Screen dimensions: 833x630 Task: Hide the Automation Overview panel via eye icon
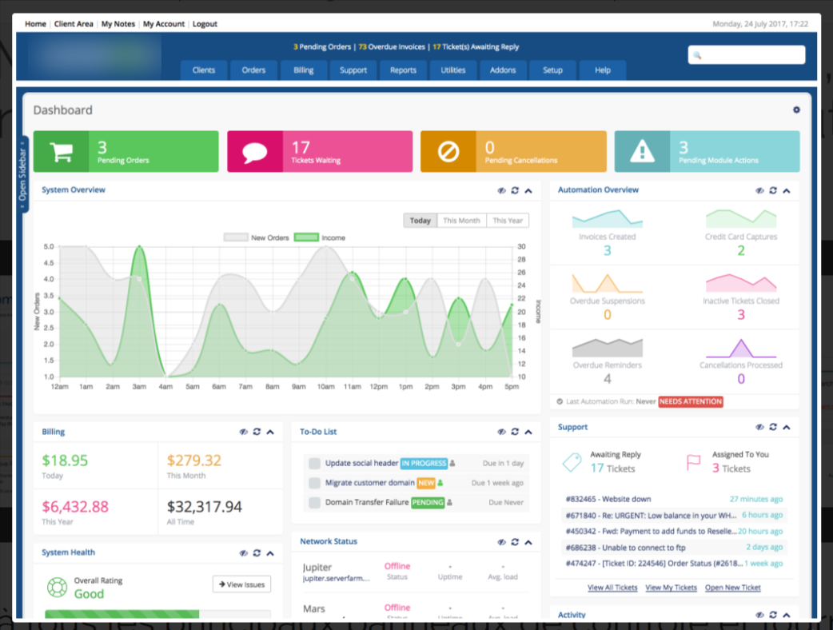click(x=759, y=190)
